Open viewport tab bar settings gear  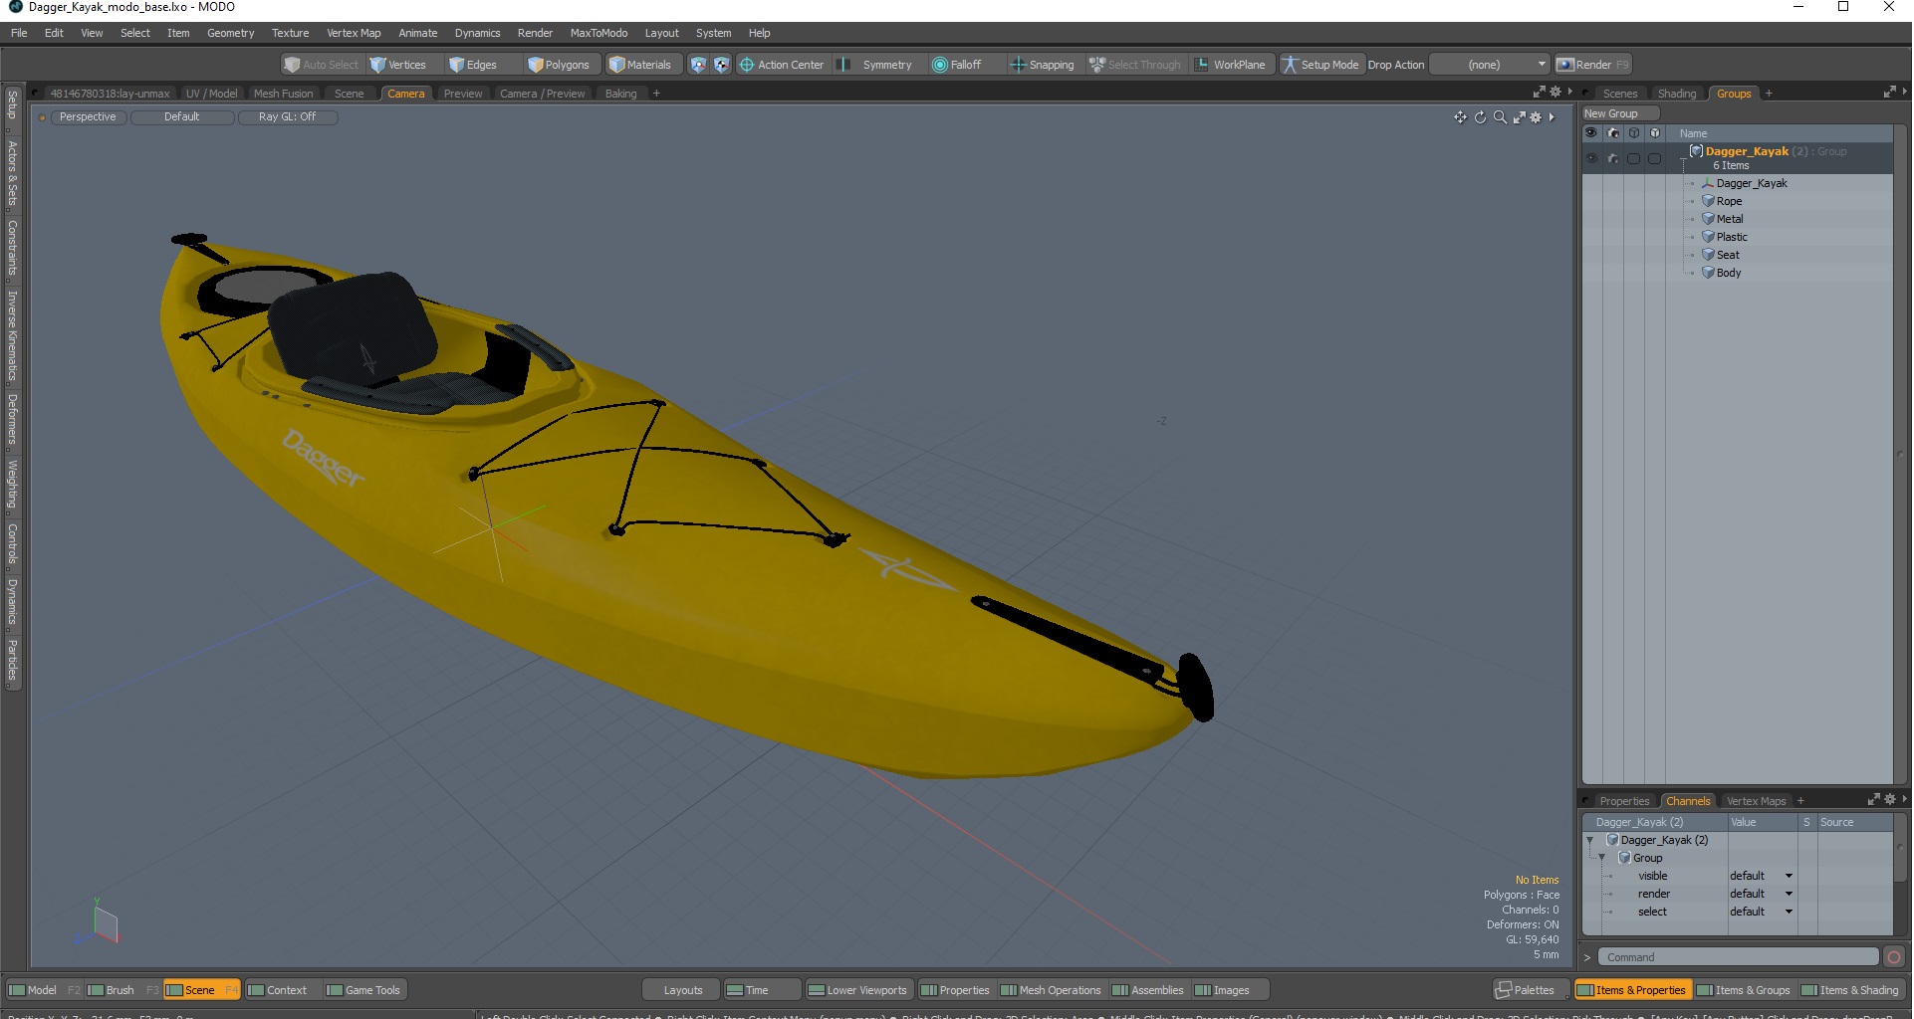tap(1555, 92)
